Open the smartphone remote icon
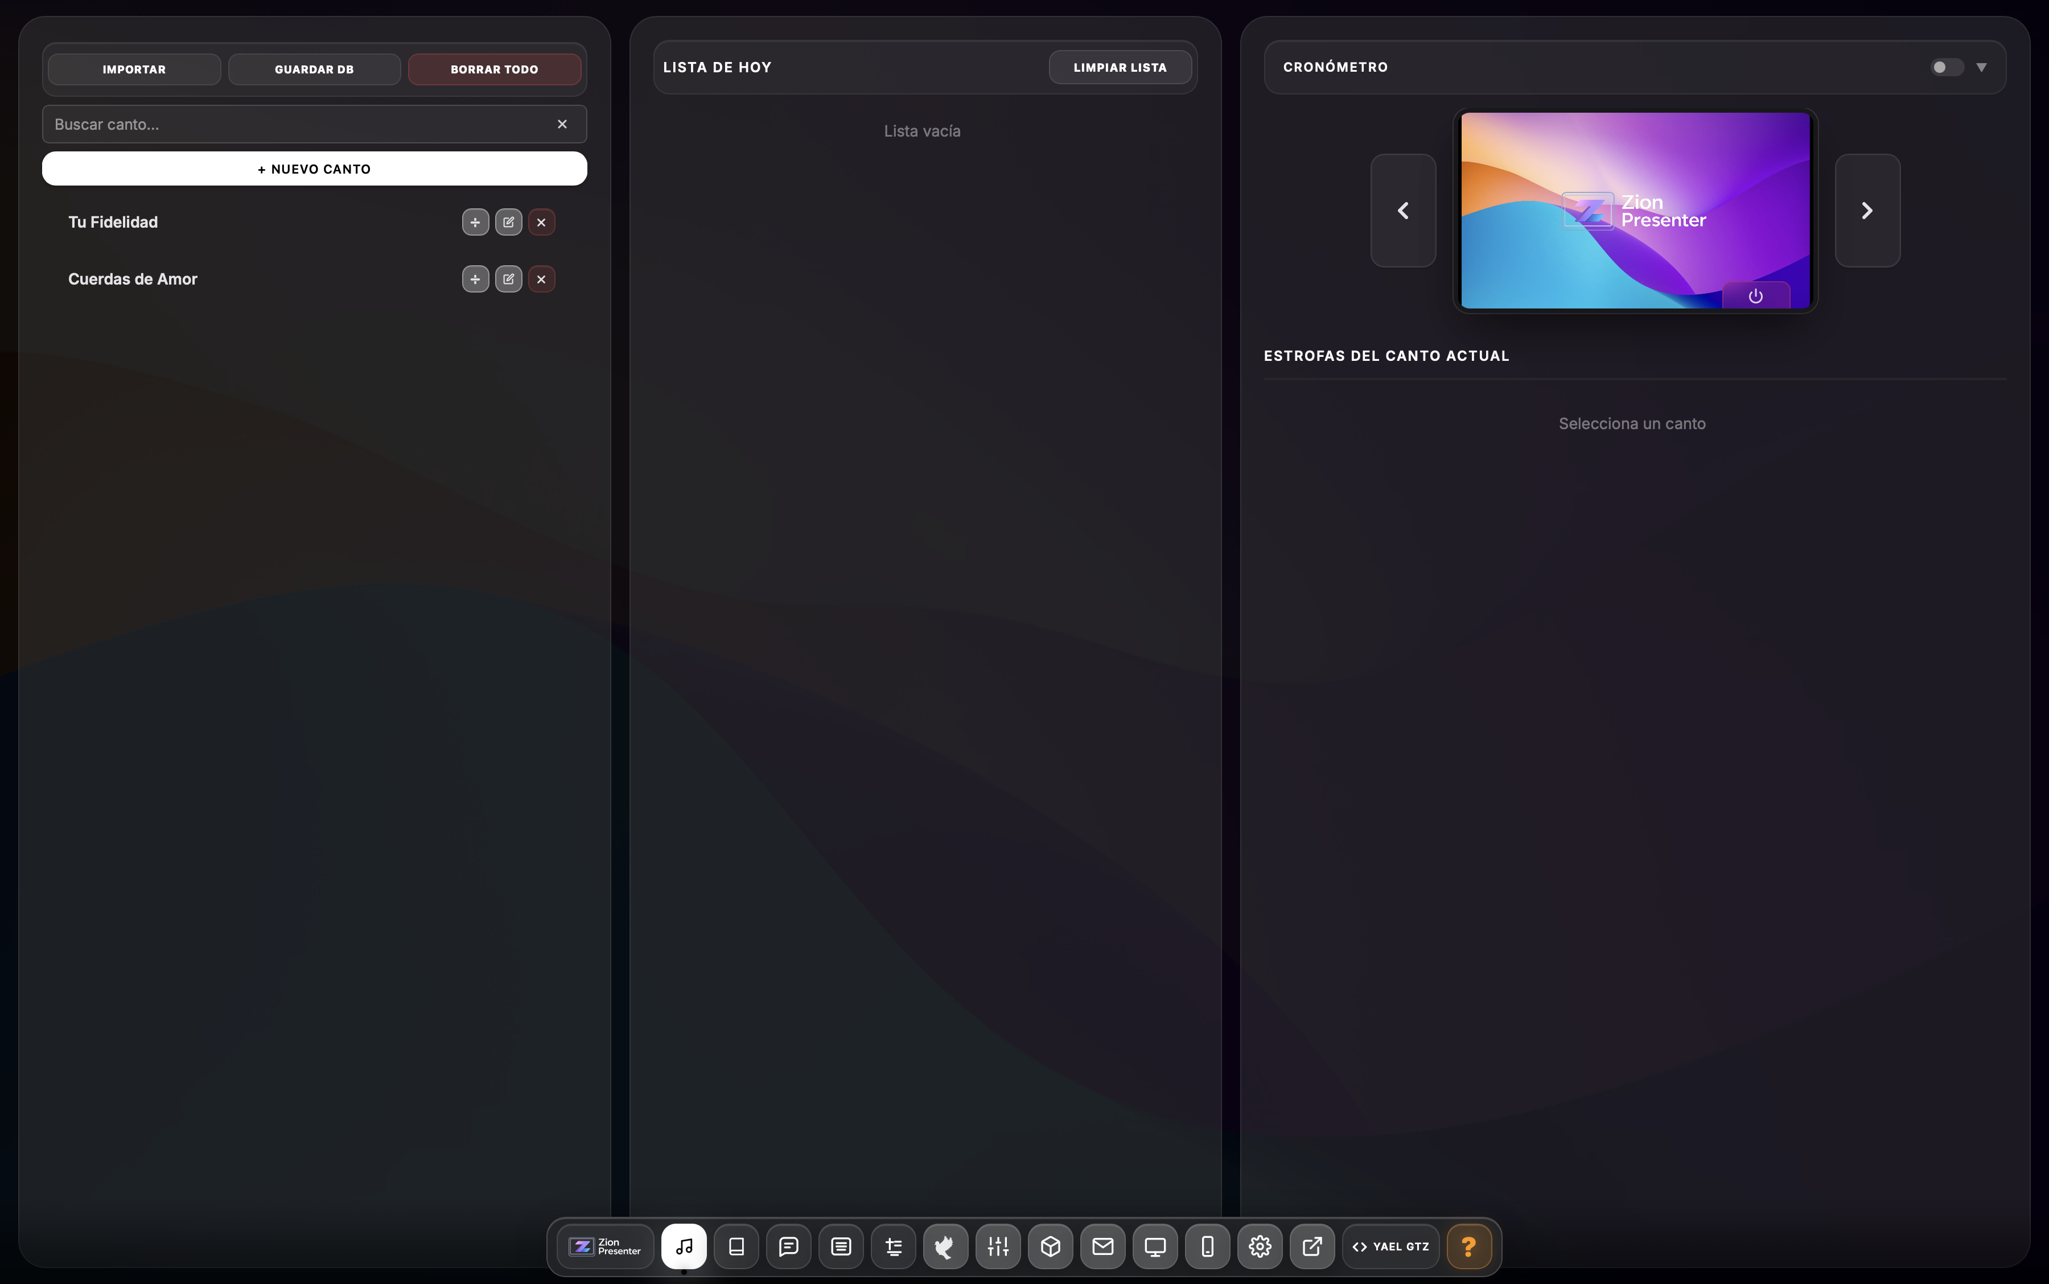The image size is (2049, 1284). click(1208, 1246)
